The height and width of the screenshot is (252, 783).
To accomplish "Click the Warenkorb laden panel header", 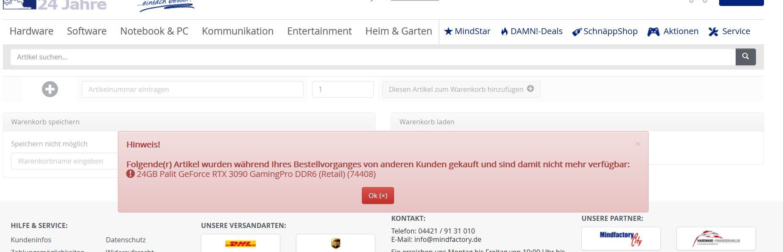I will click(x=578, y=122).
